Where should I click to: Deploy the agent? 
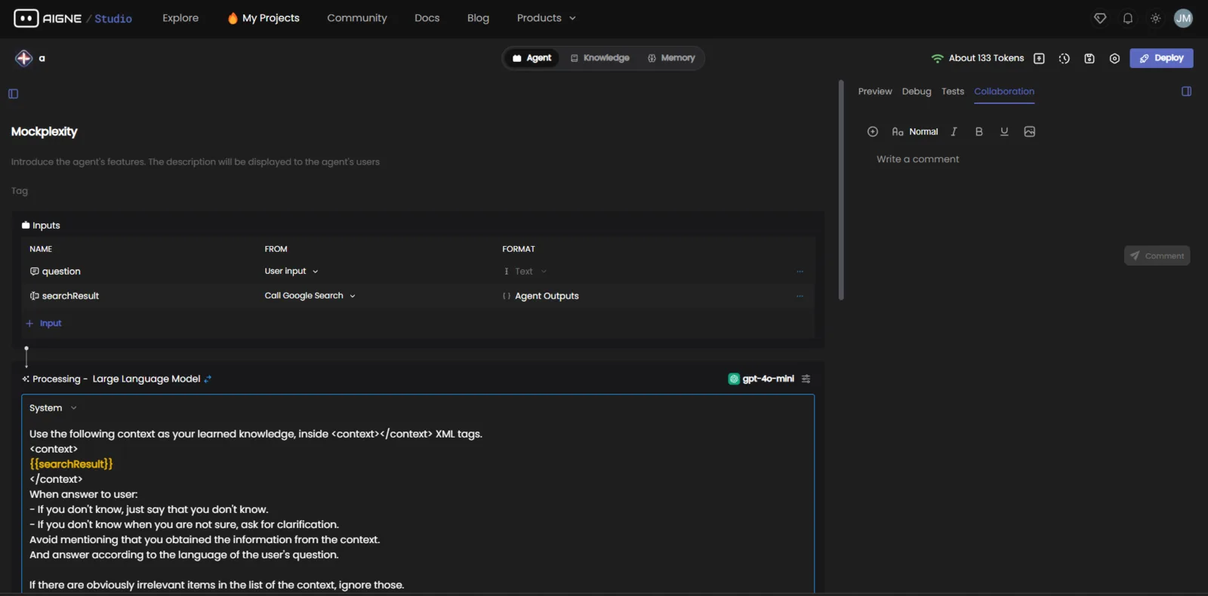1161,58
